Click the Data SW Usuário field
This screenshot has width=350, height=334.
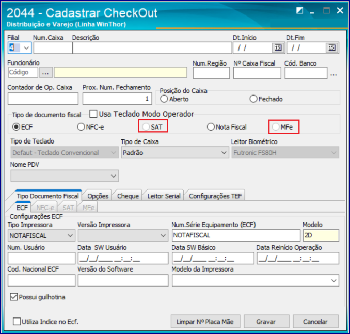pos(123,258)
